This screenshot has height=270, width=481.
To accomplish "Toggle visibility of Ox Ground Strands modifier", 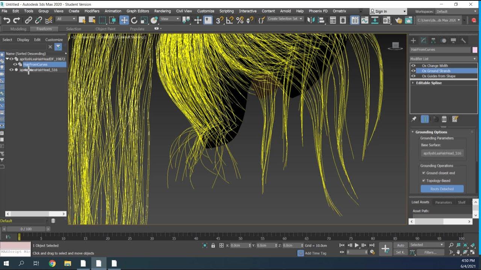I will tap(413, 71).
